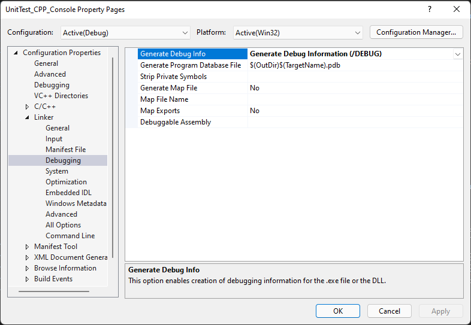The width and height of the screenshot is (471, 325).
Task: Select XML Document Generator tree item
Action: (71, 257)
